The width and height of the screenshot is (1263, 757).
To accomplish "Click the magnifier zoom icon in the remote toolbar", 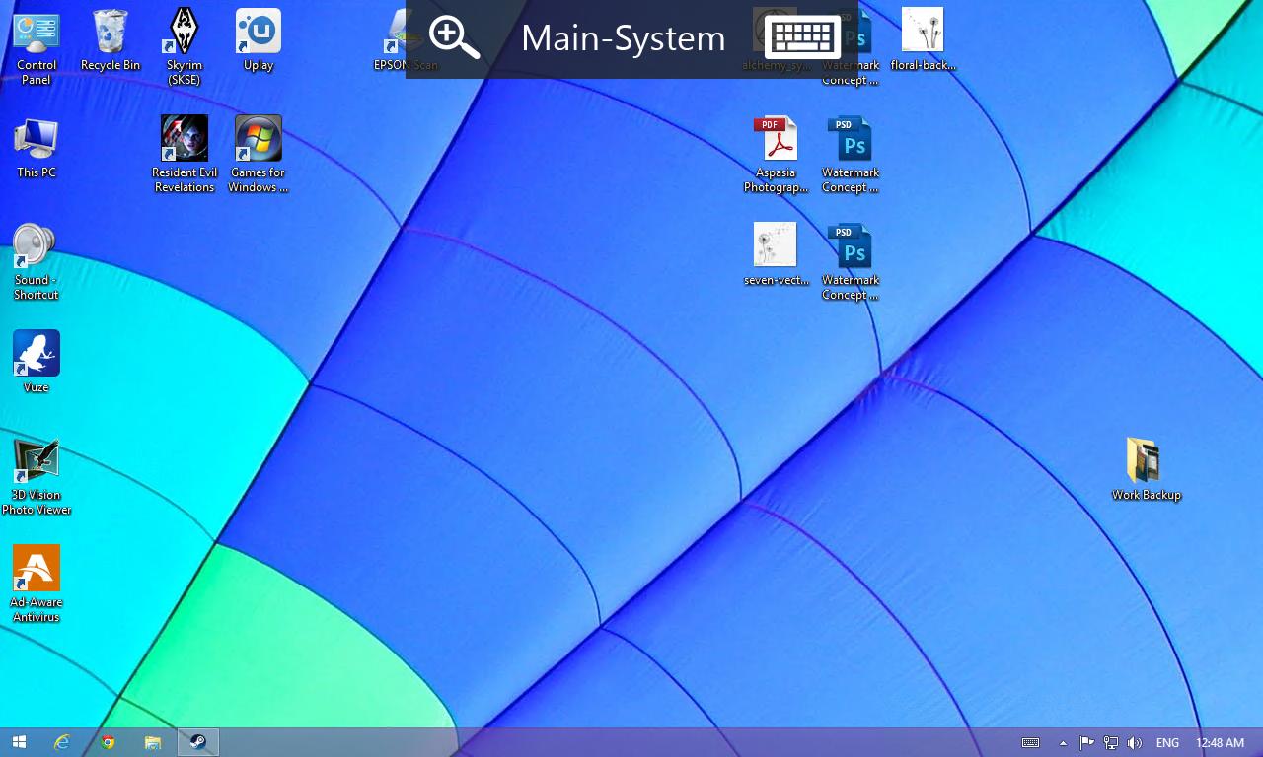I will tap(454, 38).
